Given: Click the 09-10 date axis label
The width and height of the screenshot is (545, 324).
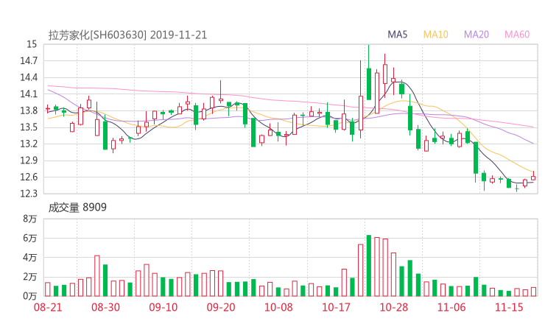Looking at the screenshot, I should pos(163,307).
